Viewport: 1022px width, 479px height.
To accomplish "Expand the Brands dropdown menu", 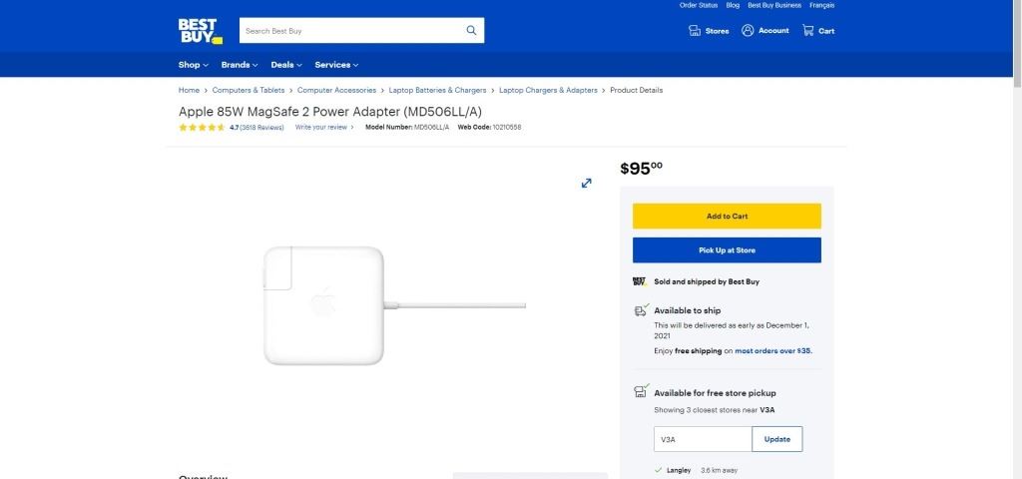I will click(239, 65).
